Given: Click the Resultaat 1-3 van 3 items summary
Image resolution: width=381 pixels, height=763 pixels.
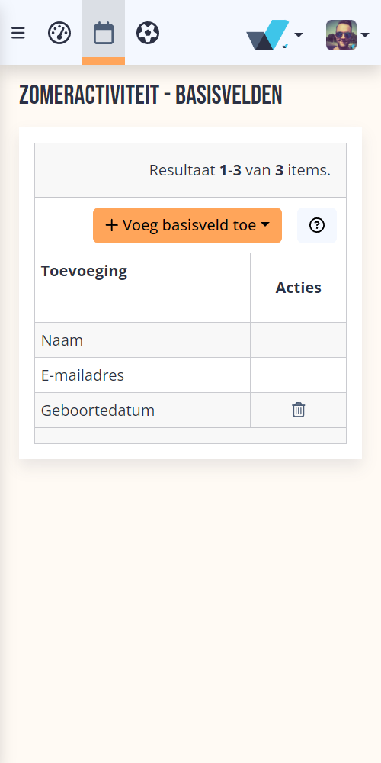Looking at the screenshot, I should pyautogui.click(x=239, y=170).
